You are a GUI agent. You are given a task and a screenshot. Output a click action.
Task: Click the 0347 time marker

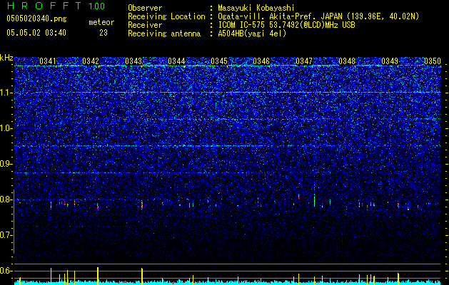304,61
